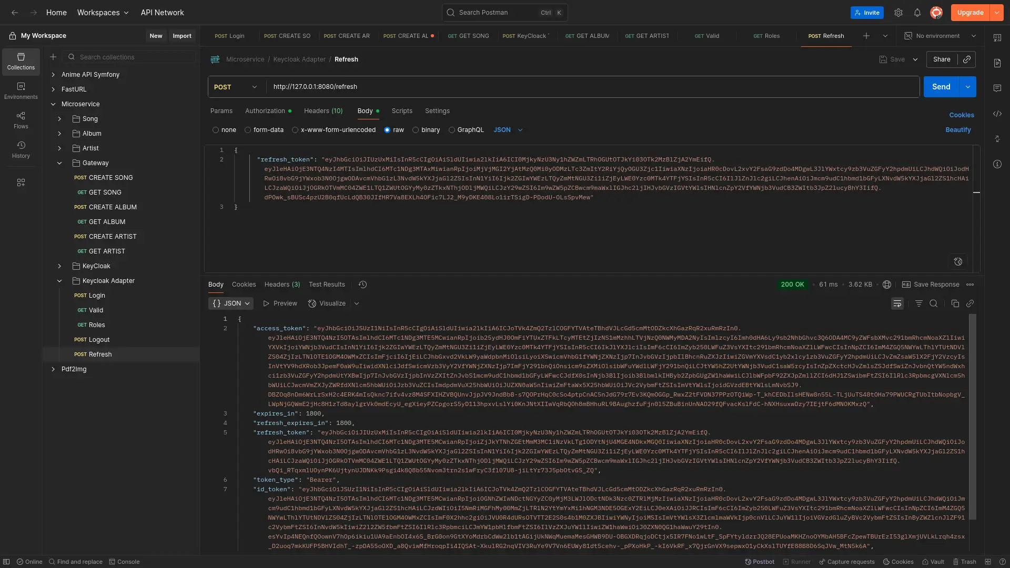Image resolution: width=1010 pixels, height=568 pixels.
Task: Focus the request URL field
Action: (593, 87)
